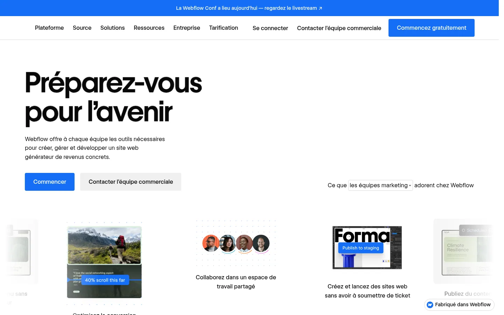
Task: Click the Se connecter link
Action: 270,28
